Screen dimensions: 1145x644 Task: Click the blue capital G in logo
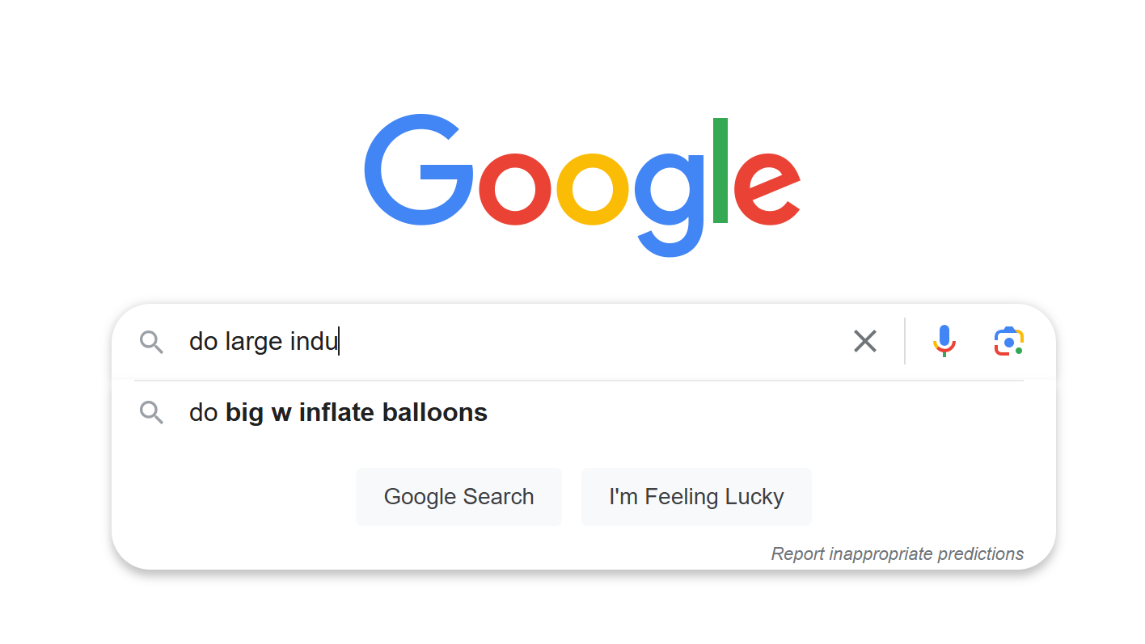click(418, 170)
